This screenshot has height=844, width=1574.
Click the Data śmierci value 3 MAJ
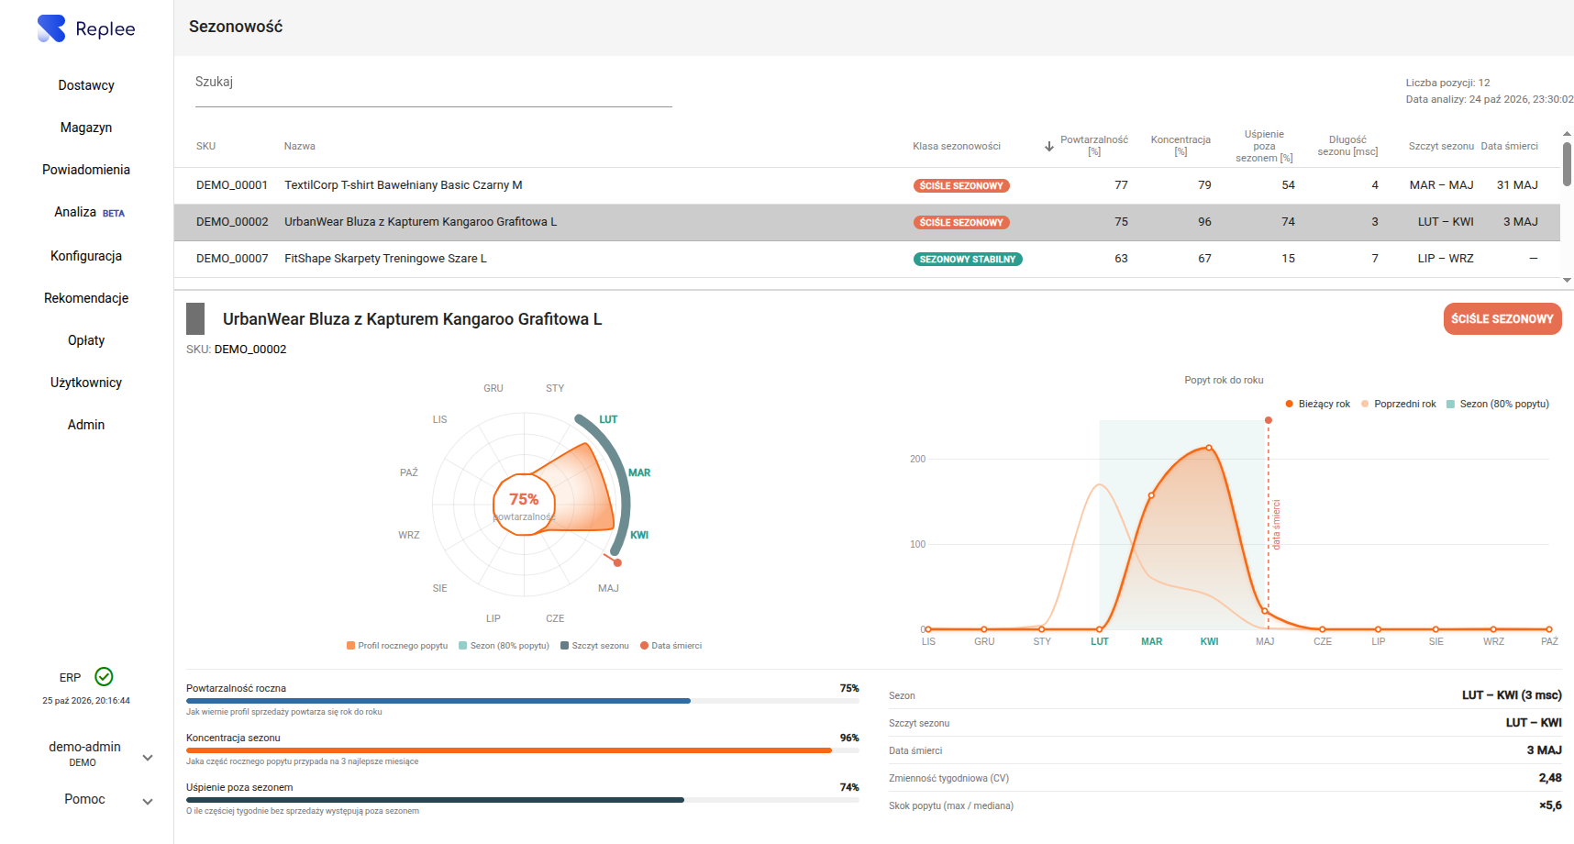tap(1544, 750)
